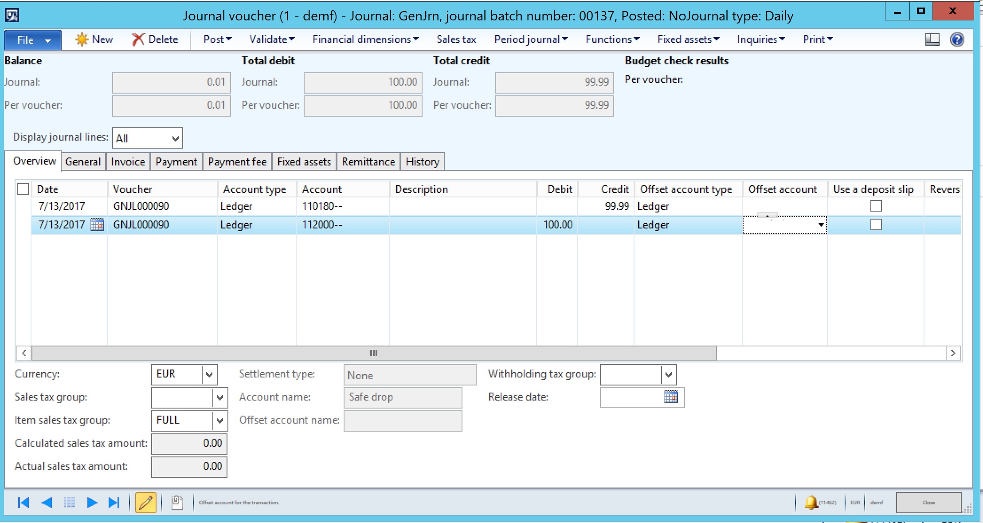Open the Post menu
This screenshot has height=523, width=983.
217,39
